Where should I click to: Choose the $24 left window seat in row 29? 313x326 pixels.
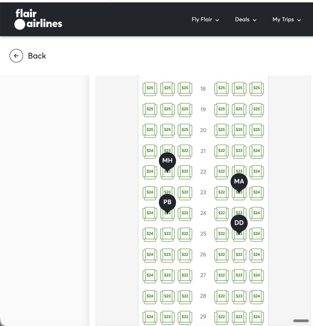[x=150, y=317]
